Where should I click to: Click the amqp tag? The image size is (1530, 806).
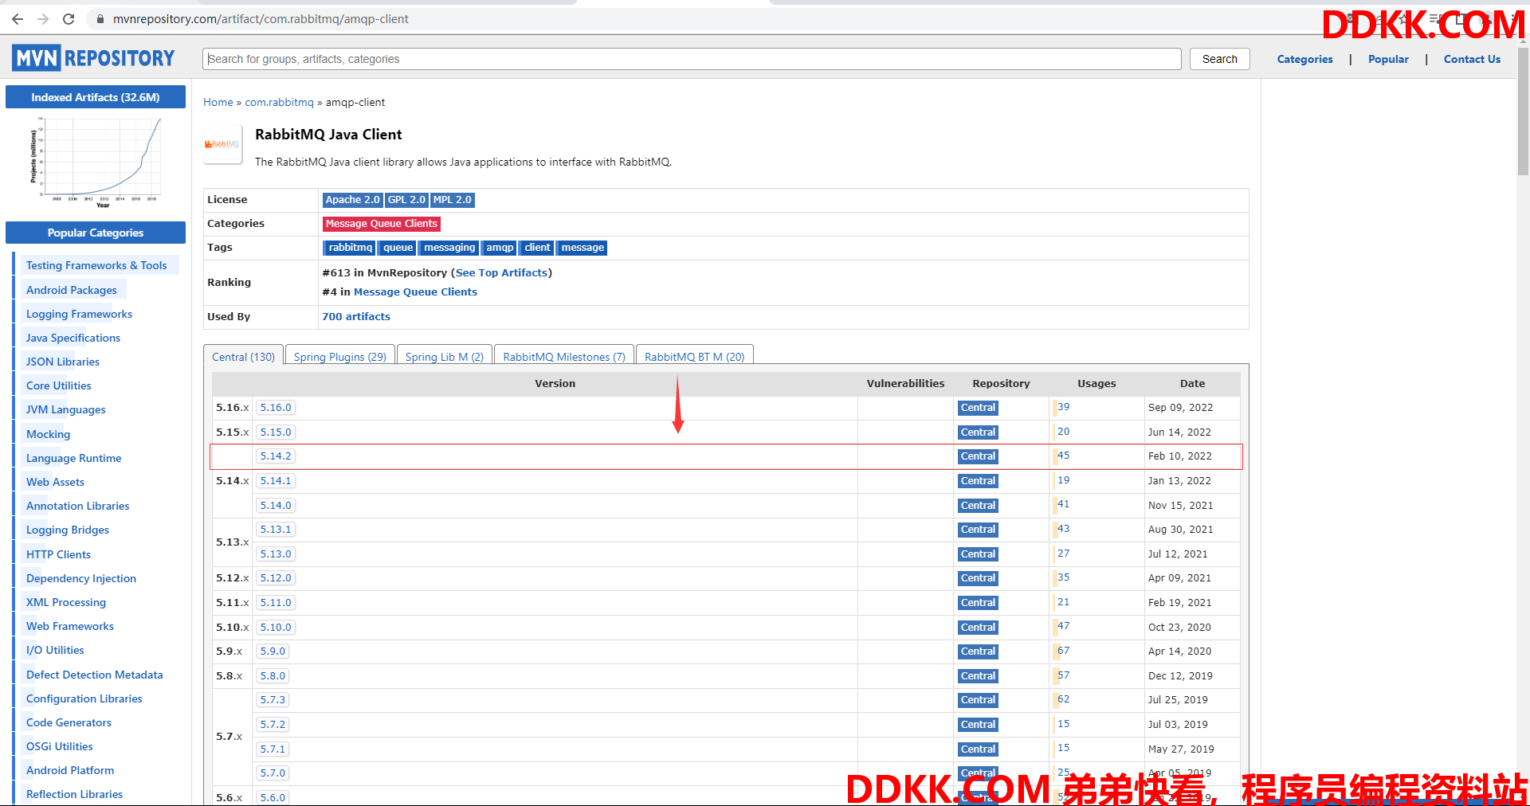pos(500,248)
